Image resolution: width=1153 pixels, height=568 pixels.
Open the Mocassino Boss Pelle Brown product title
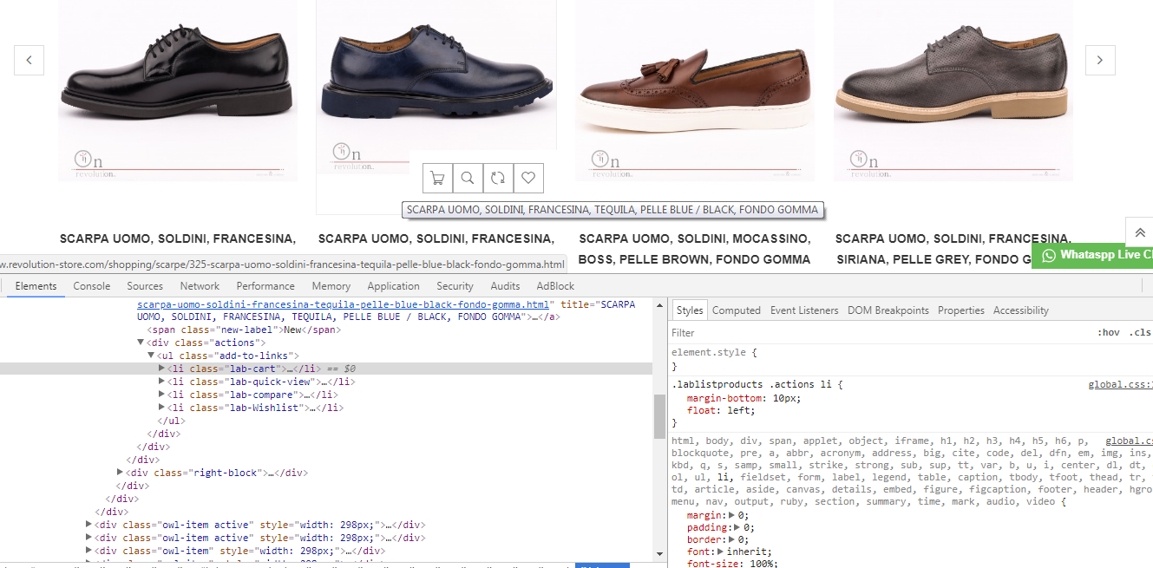click(x=695, y=249)
